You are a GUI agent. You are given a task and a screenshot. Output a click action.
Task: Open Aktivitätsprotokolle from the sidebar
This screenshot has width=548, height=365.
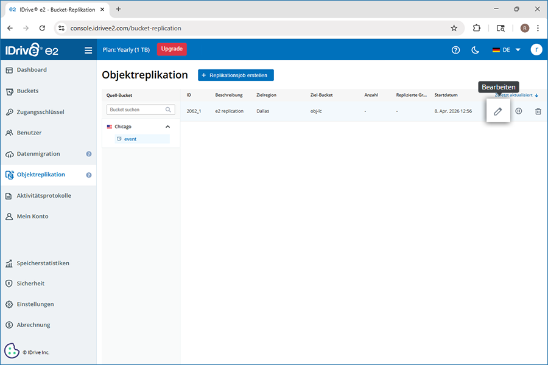point(44,196)
